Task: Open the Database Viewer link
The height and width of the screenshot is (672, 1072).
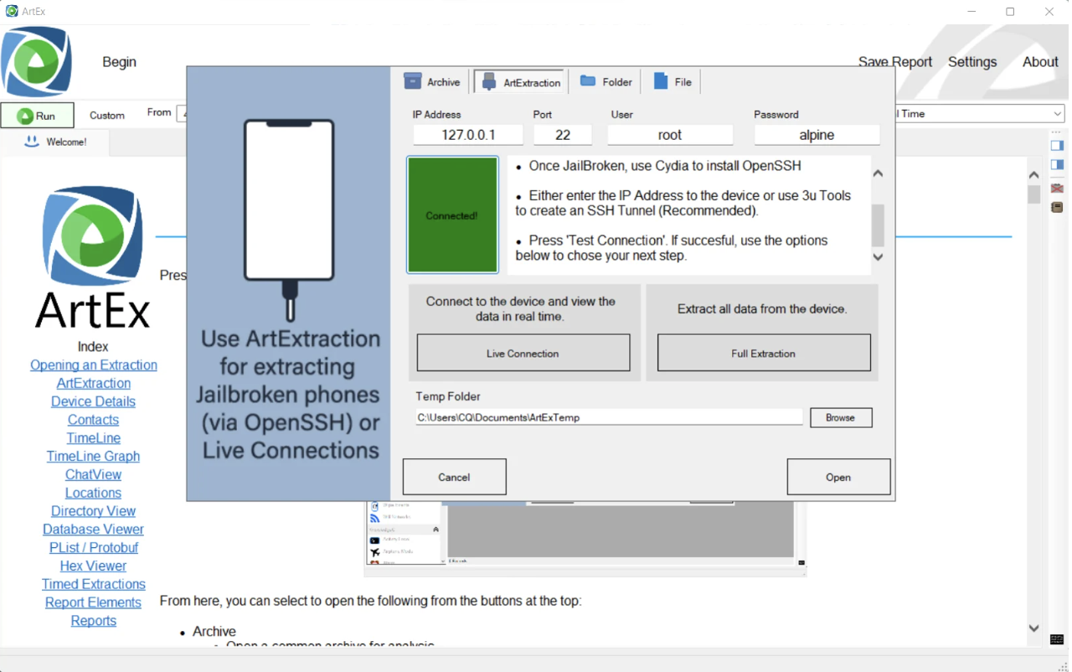Action: pos(93,530)
